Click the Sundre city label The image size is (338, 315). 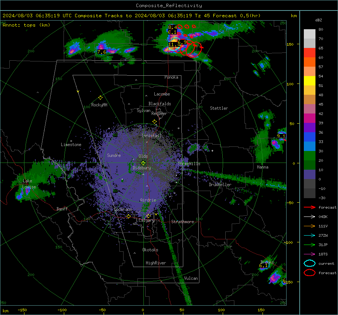click(114, 155)
